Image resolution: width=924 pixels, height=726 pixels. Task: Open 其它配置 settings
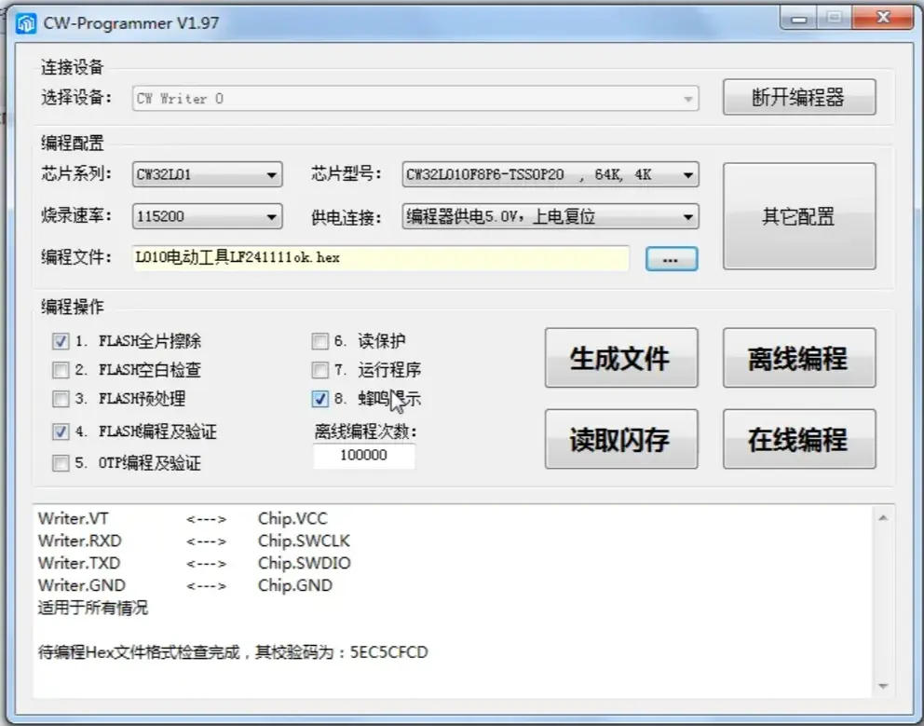point(799,216)
